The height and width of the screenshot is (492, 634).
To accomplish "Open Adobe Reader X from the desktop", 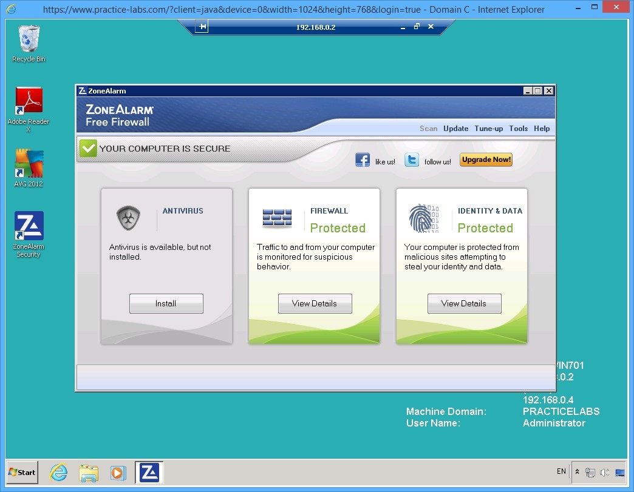I will pyautogui.click(x=28, y=100).
